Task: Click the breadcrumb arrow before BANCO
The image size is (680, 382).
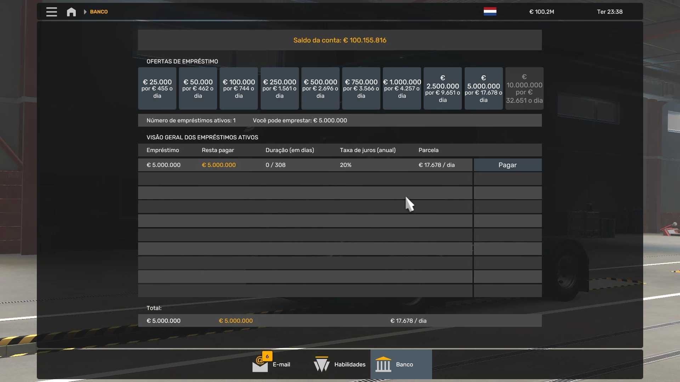Action: point(85,12)
